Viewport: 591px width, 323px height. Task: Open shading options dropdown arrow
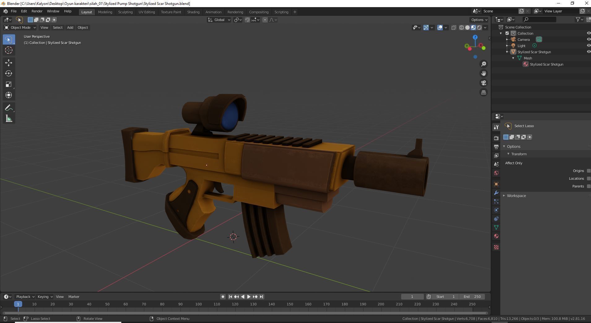[485, 28]
